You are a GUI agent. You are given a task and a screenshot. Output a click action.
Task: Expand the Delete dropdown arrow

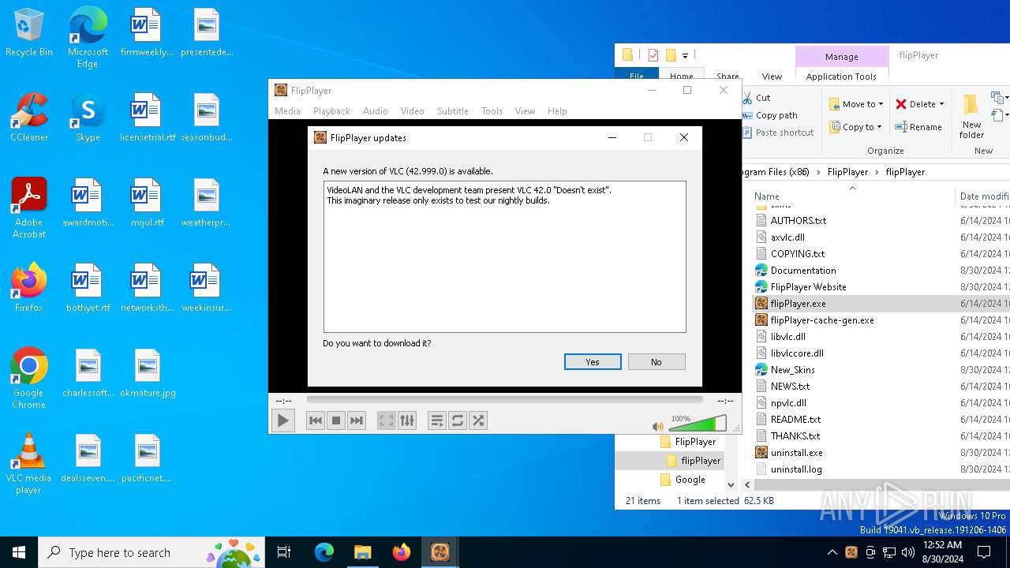pyautogui.click(x=941, y=104)
